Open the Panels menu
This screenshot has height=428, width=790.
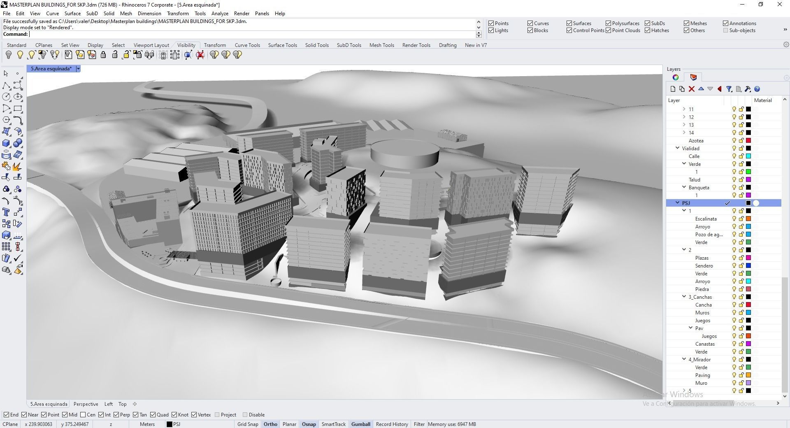coord(262,14)
